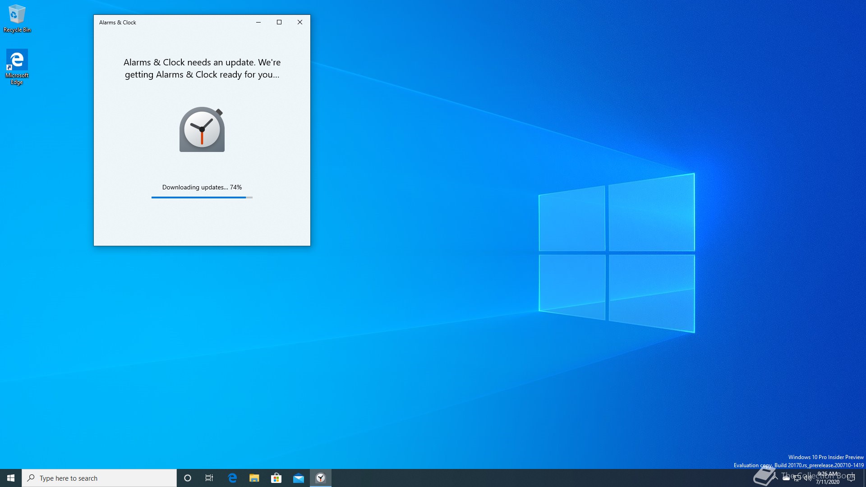
Task: Open Microsoft Store from the taskbar
Action: pos(276,478)
